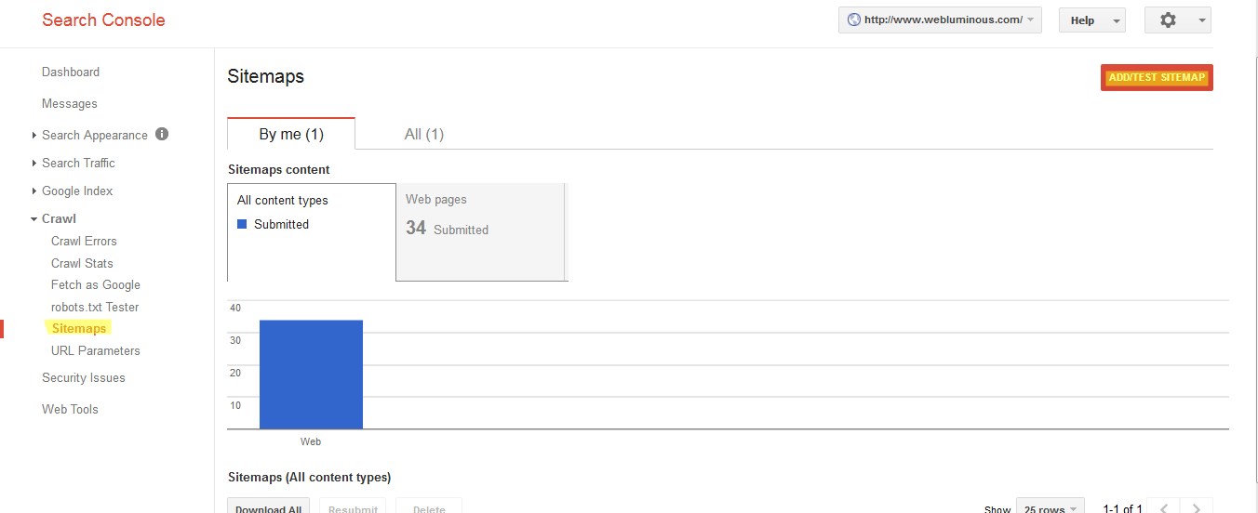Click the Sitemaps (All content types) heading
Image resolution: width=1258 pixels, height=513 pixels.
click(310, 477)
